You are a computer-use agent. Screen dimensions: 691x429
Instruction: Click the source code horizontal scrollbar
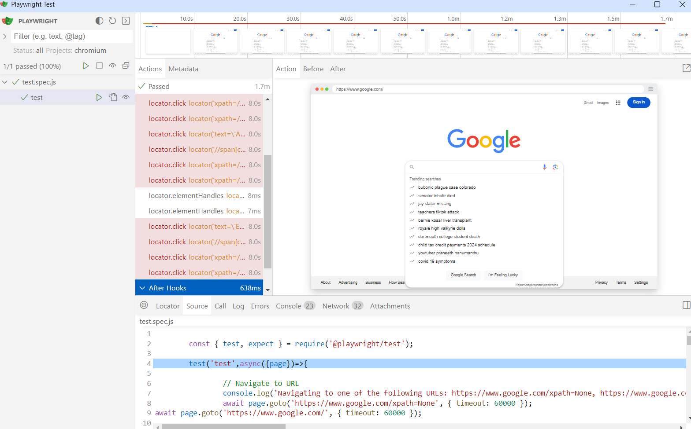point(223,426)
